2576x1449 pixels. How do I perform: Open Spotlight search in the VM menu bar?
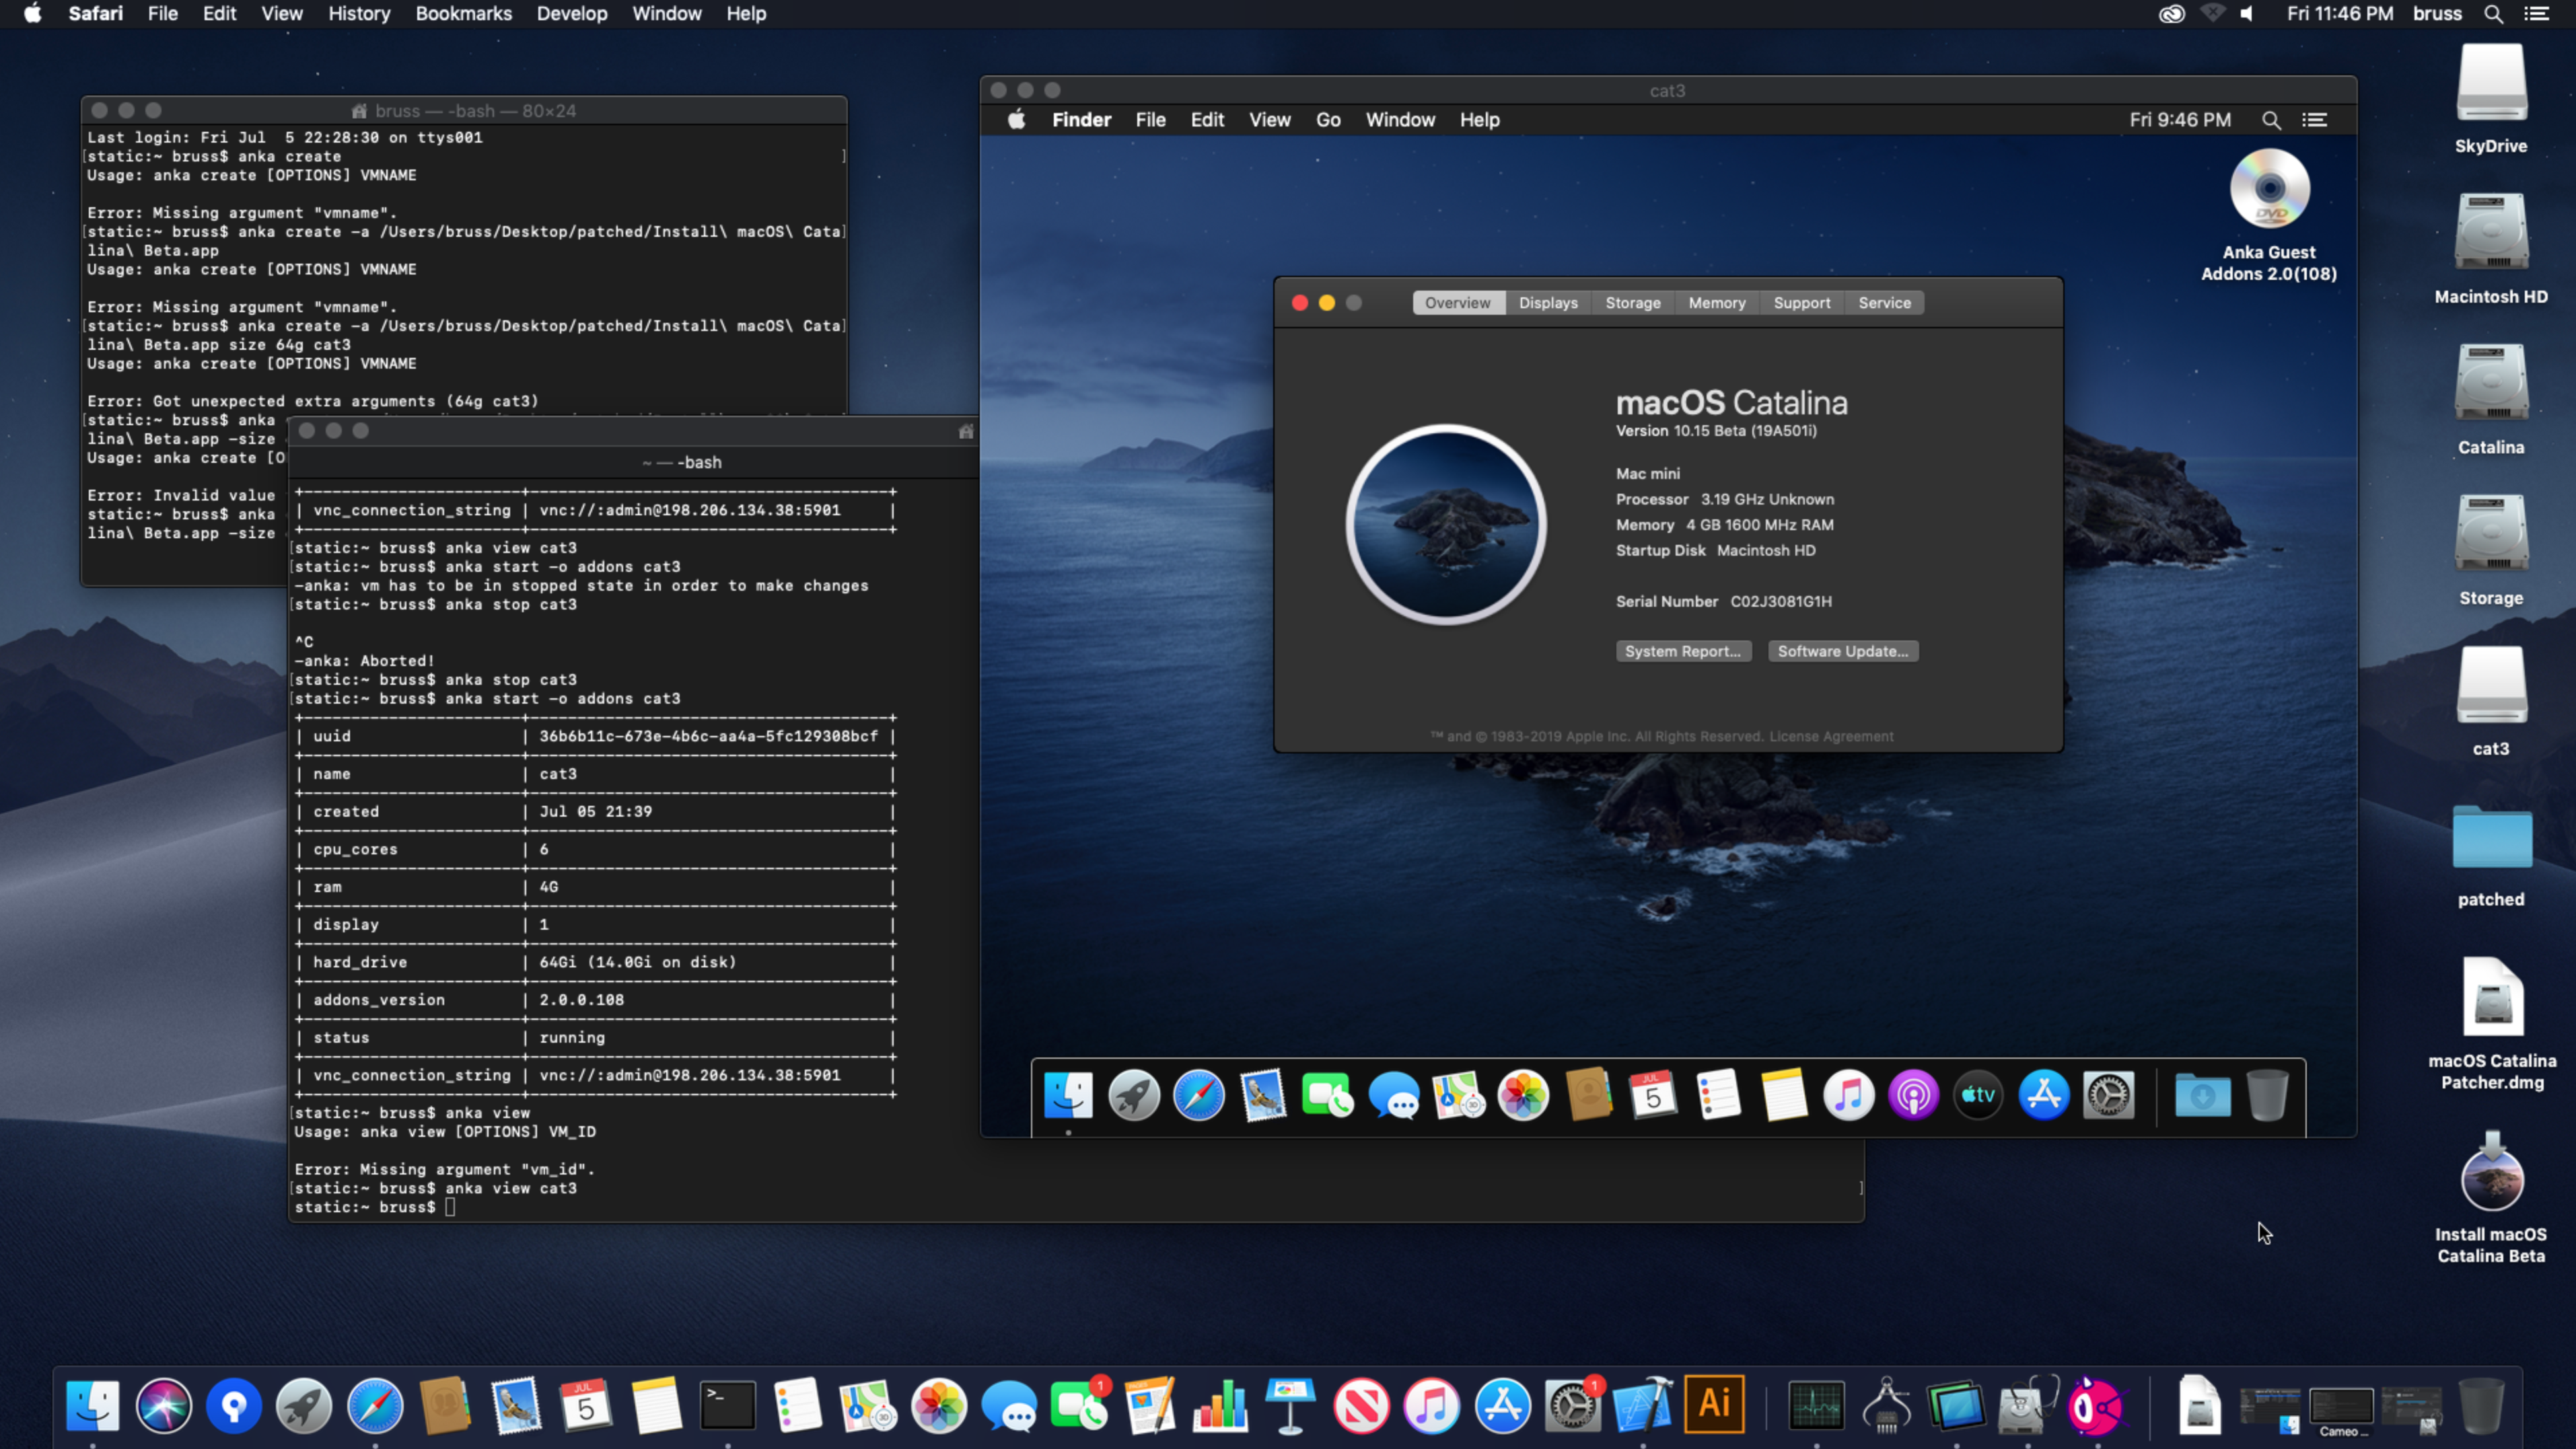point(2271,120)
